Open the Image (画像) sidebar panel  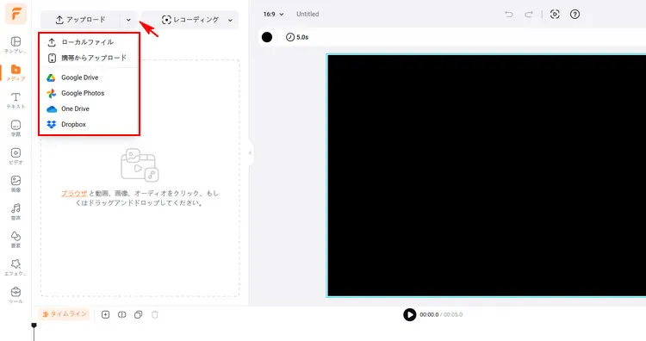[x=16, y=183]
